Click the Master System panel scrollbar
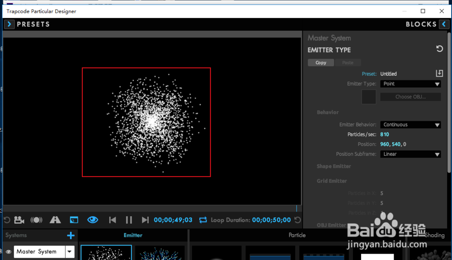This screenshot has height=260, width=452. coord(449,102)
